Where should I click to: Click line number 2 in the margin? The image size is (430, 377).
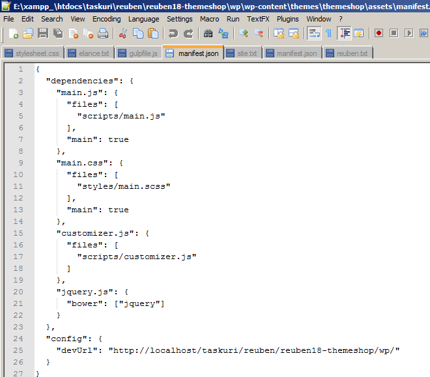click(21, 81)
